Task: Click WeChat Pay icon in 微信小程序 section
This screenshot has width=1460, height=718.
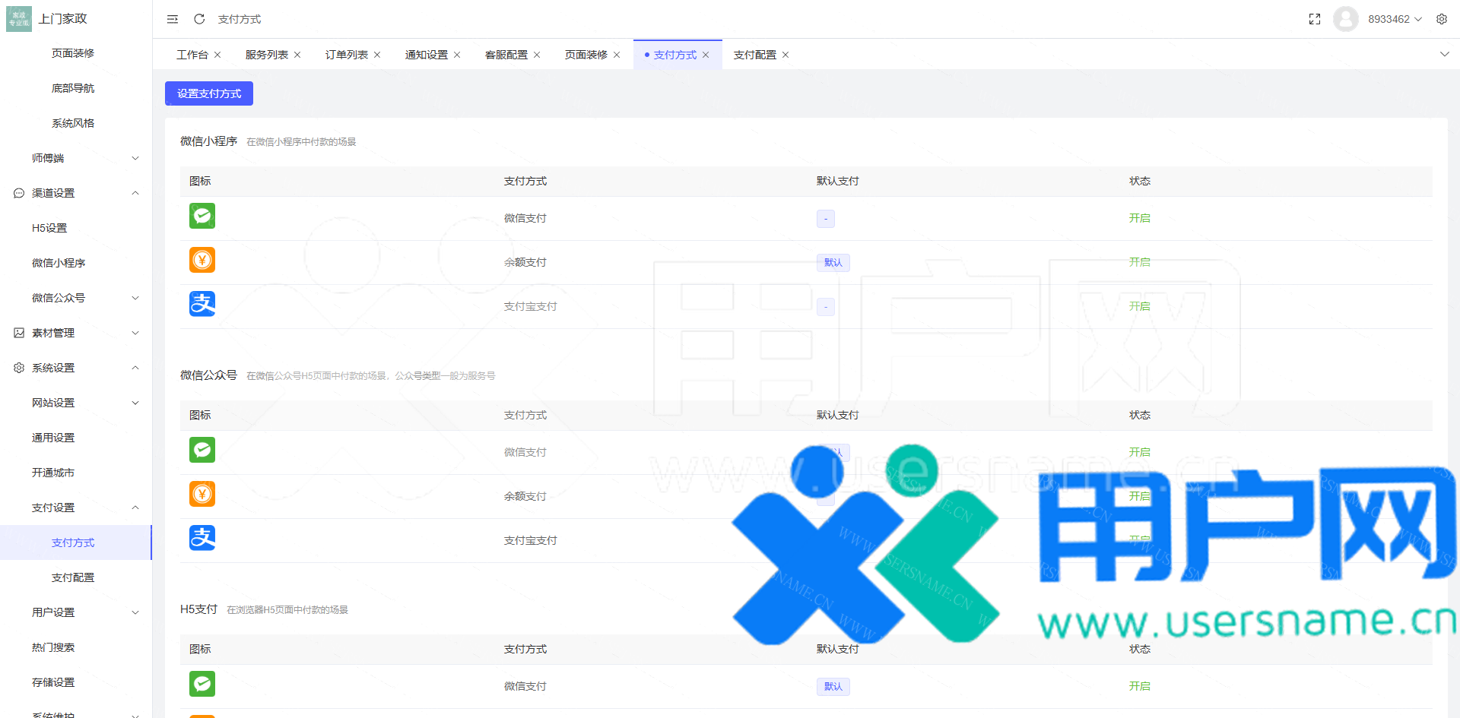Action: pos(202,217)
